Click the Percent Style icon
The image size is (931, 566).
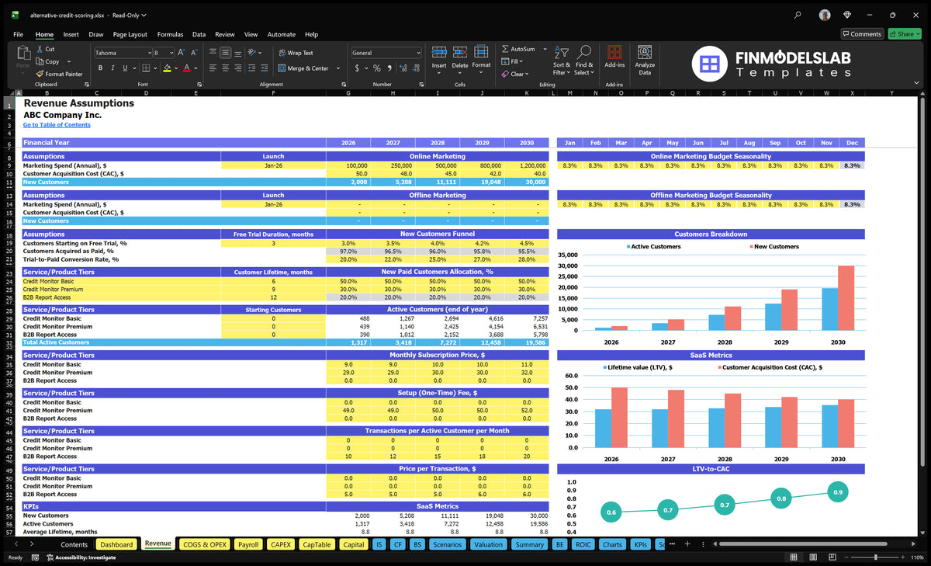coord(377,68)
